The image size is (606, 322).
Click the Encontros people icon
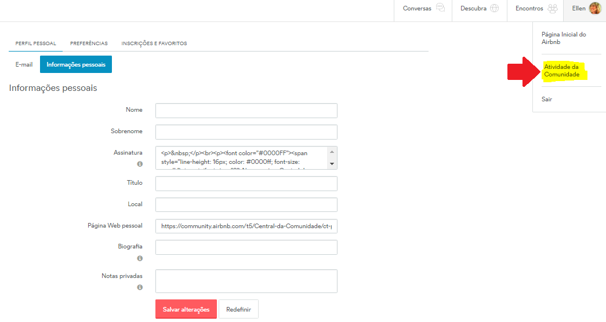pos(552,9)
